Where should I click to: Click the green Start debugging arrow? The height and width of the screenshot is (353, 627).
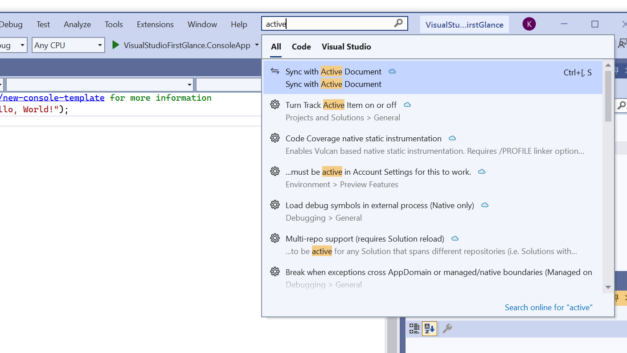pos(115,45)
